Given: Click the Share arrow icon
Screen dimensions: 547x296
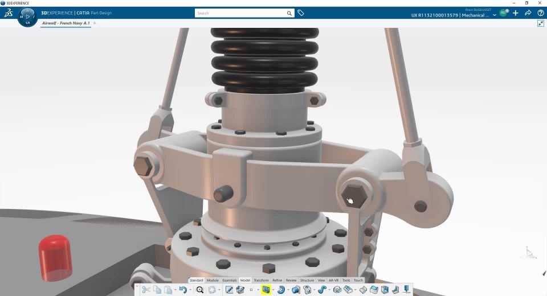Looking at the screenshot, I should pos(528,13).
